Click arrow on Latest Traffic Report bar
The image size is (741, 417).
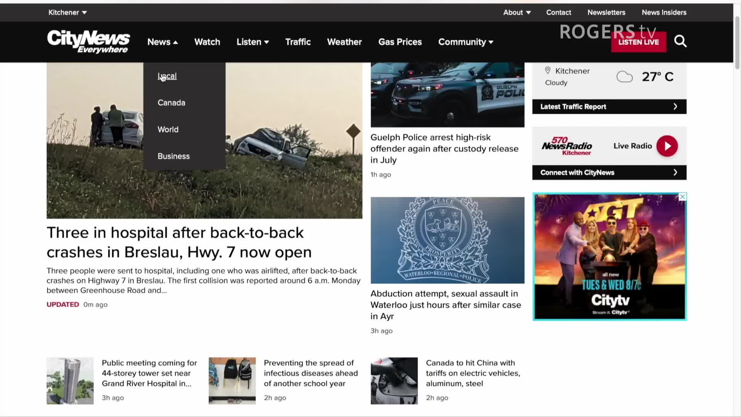(x=675, y=107)
